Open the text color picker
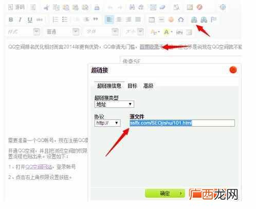Viewport: 256px width, 209px height. click(155, 32)
